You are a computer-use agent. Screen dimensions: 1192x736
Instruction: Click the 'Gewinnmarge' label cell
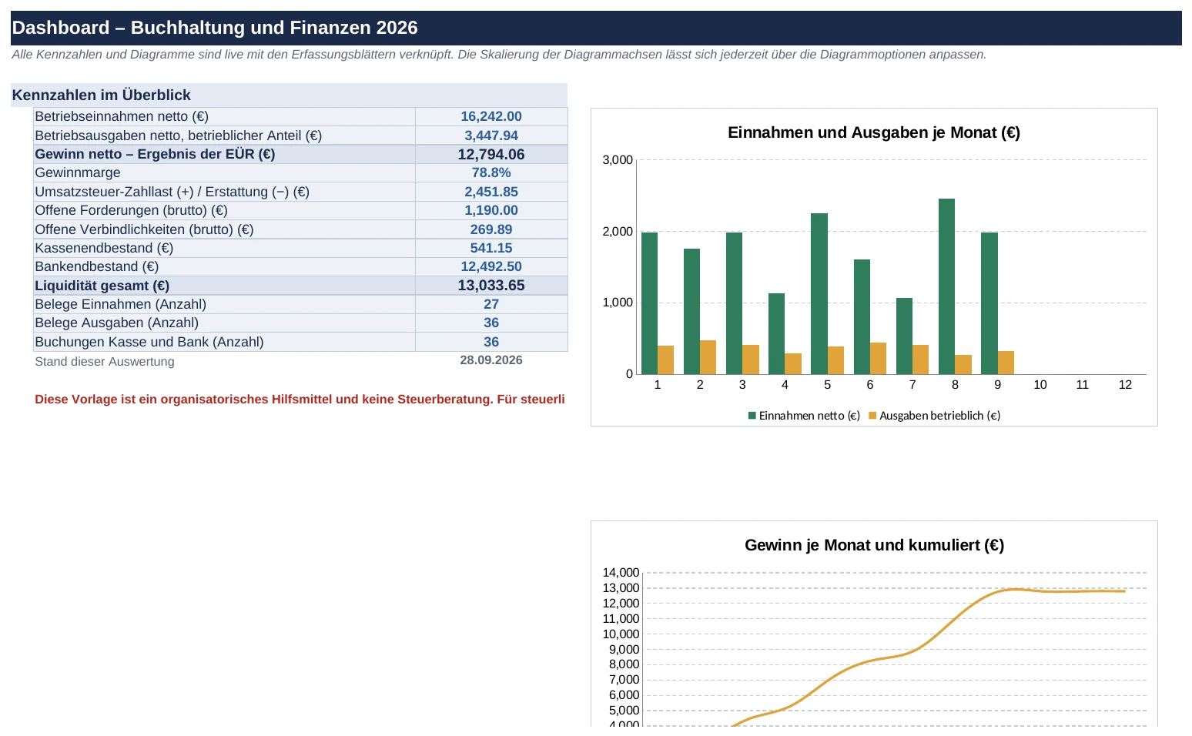click(224, 172)
